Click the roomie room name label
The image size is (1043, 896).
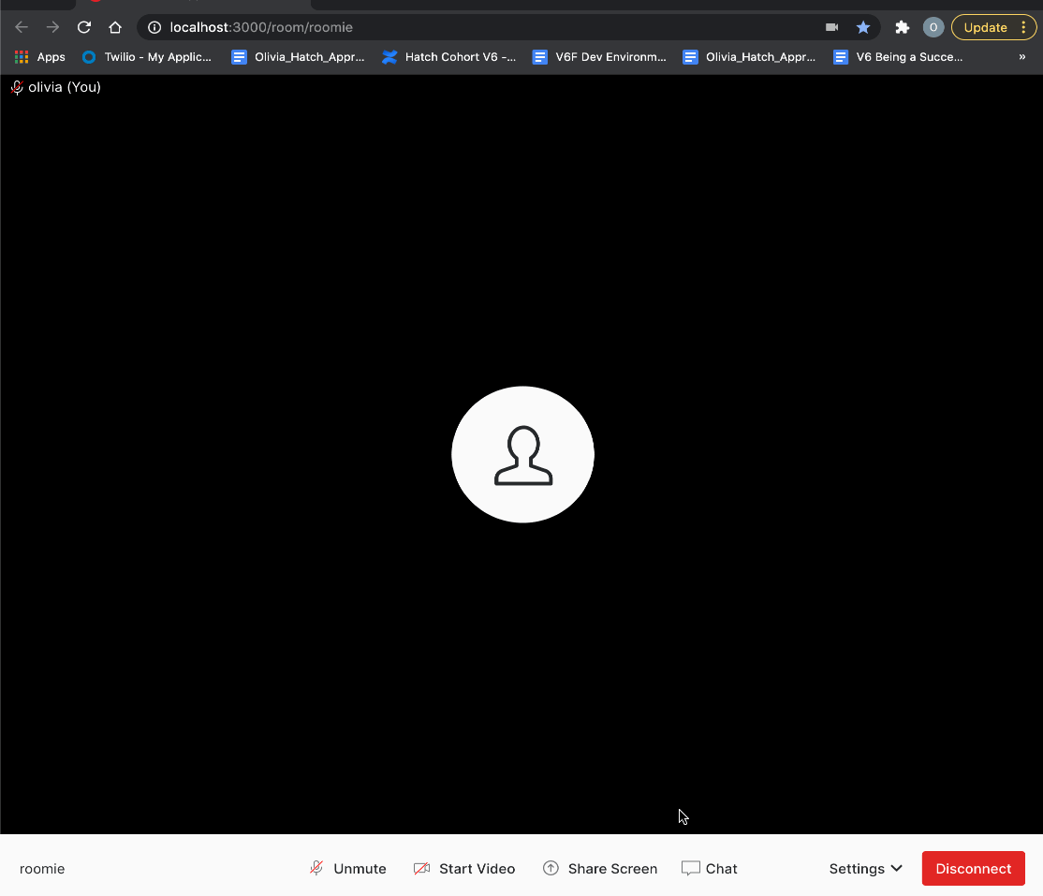pyautogui.click(x=42, y=869)
